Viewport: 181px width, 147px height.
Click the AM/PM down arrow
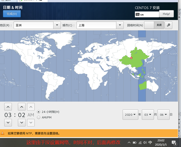click(31, 122)
